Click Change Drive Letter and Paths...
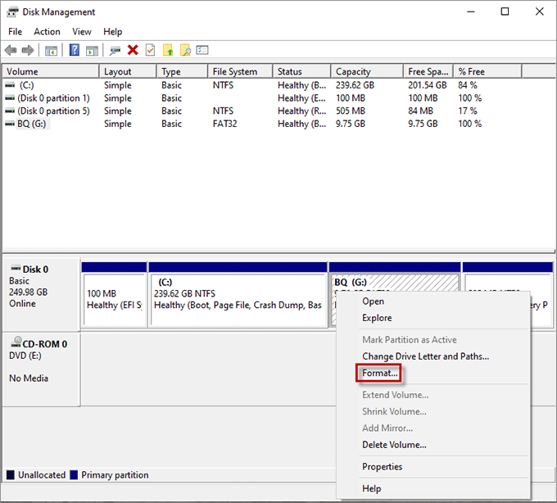This screenshot has height=503, width=557. (425, 356)
